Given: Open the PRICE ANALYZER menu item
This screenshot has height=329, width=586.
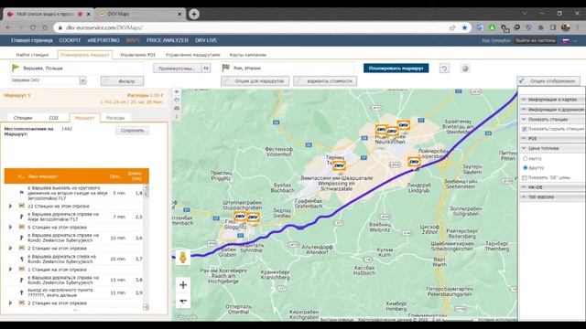Looking at the screenshot, I should [168, 40].
